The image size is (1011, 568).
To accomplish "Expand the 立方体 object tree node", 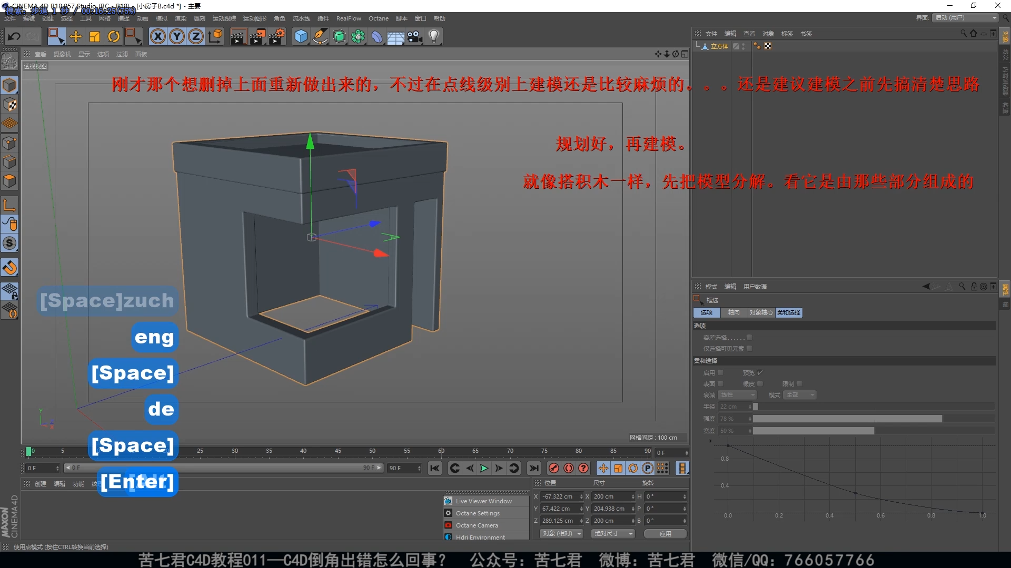I will click(x=698, y=46).
